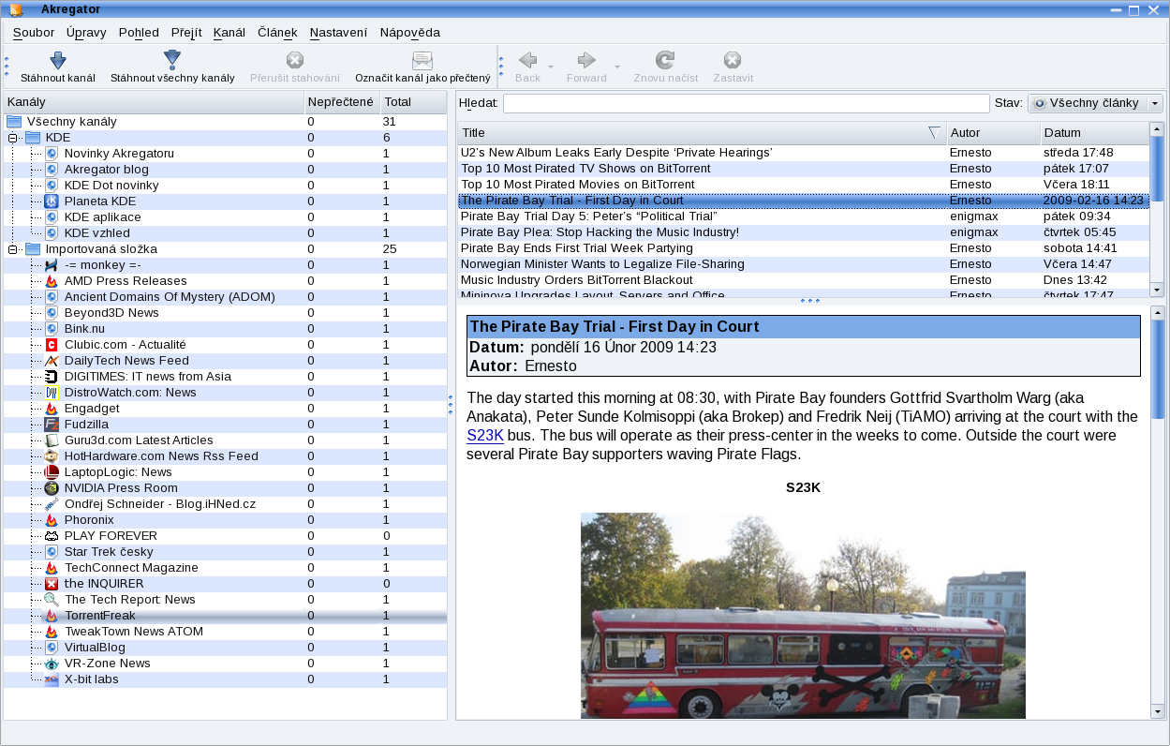Click the Akregator application icon in title bar
The height and width of the screenshot is (746, 1170).
tap(16, 9)
